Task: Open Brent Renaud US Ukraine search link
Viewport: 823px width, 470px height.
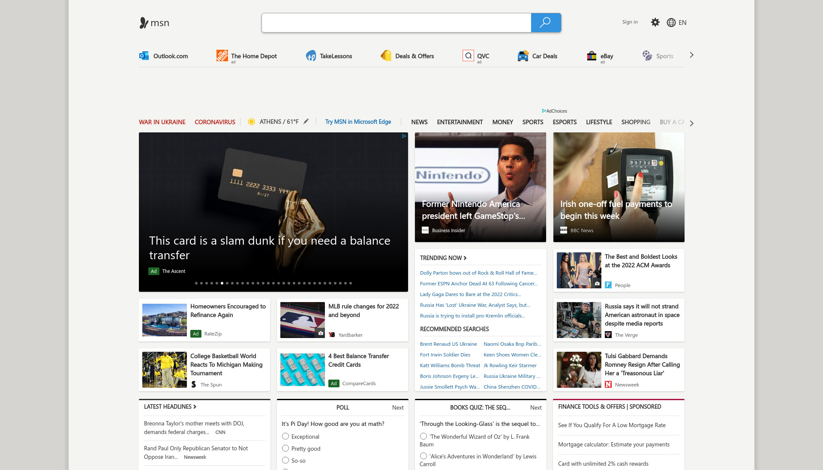Action: point(448,344)
